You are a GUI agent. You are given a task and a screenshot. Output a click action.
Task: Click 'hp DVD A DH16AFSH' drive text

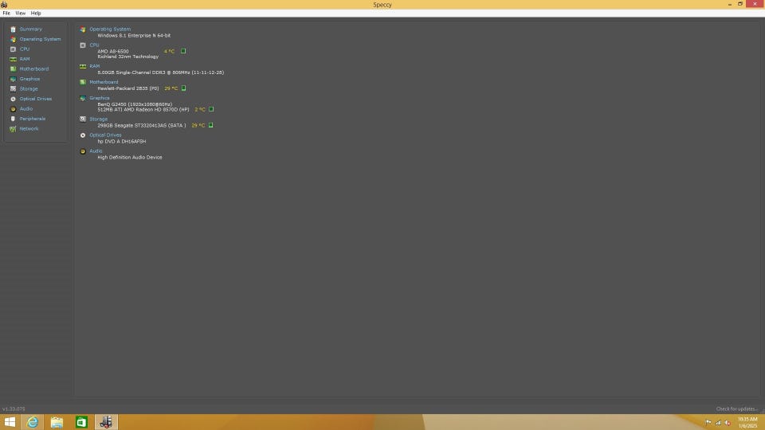pos(121,142)
